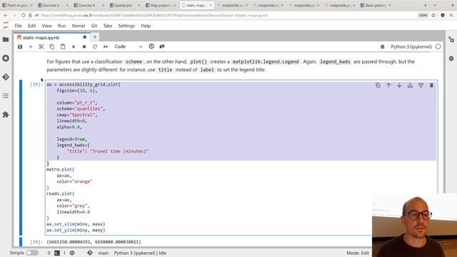This screenshot has height=257, width=457.
Task: Open the table of contents panel
Action: pos(6,96)
